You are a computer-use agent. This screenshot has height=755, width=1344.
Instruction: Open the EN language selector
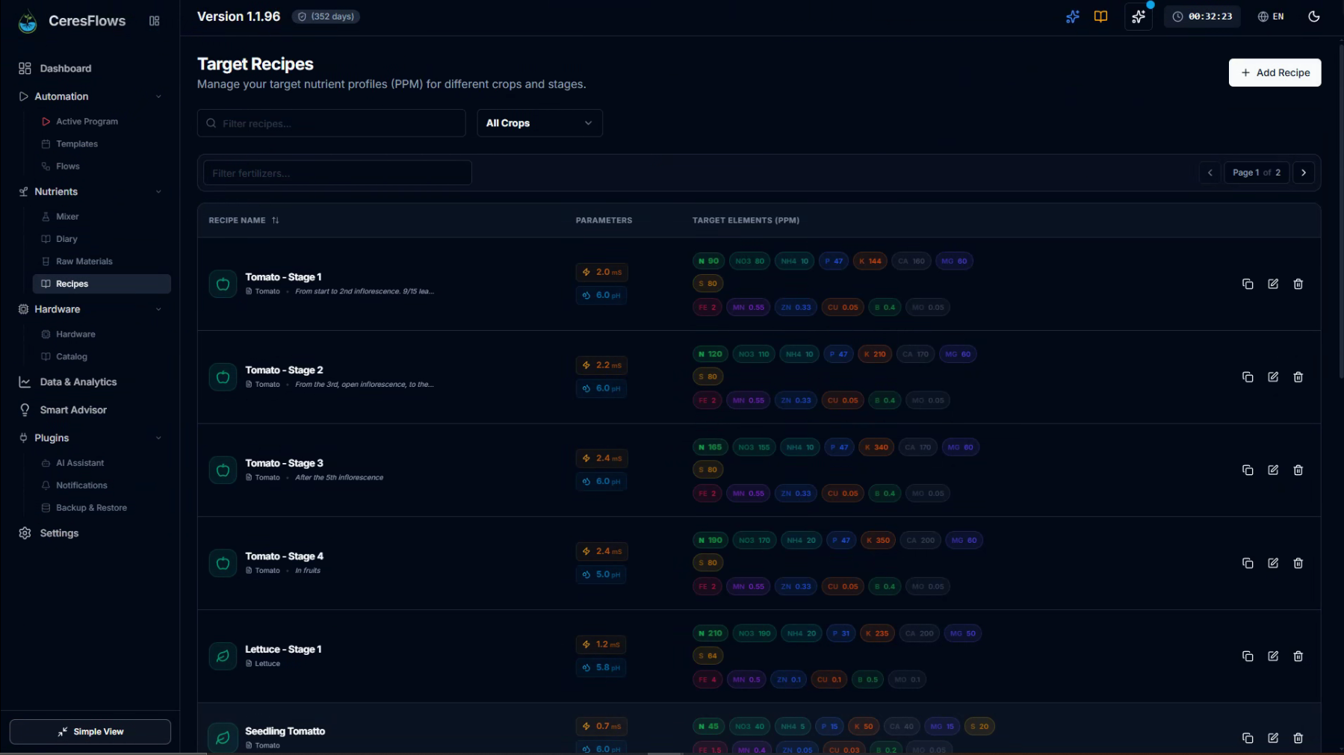pos(1271,16)
